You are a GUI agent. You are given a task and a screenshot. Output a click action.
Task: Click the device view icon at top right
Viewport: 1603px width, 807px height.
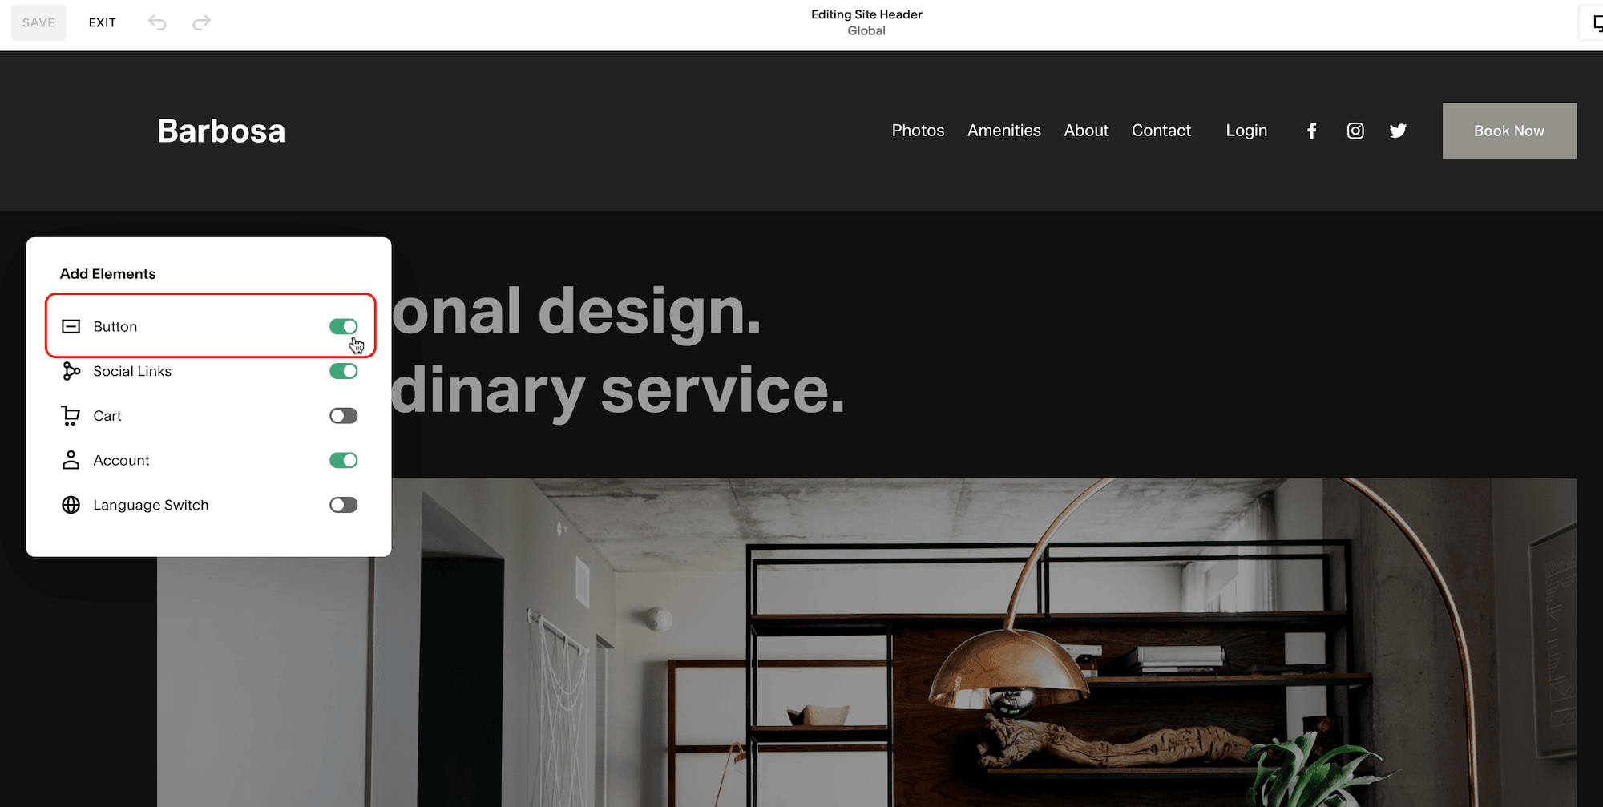click(x=1595, y=23)
